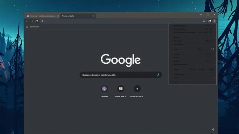Choose Nueva pestaña in the Chrome menu

click(x=192, y=26)
